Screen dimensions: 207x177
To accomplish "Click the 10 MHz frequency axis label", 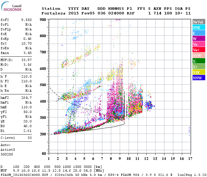I will 129,159.
